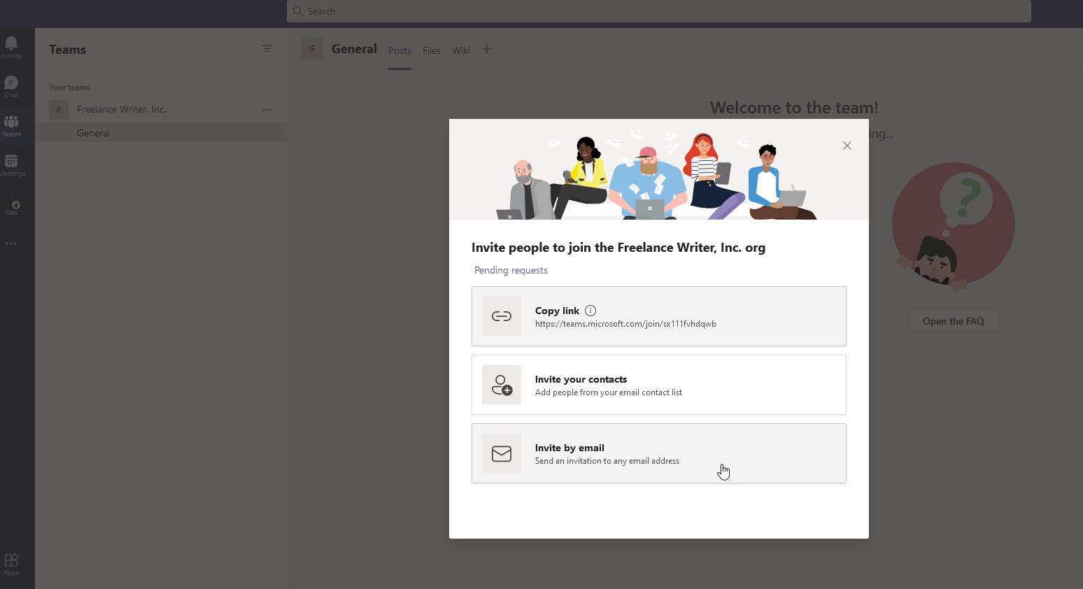The image size is (1083, 589).
Task: Click the General channel avatar in header
Action: pyautogui.click(x=312, y=49)
